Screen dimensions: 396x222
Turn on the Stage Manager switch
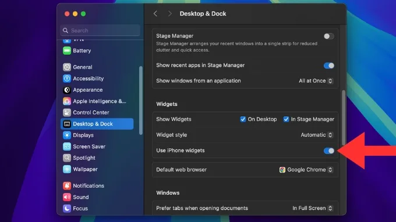click(329, 36)
